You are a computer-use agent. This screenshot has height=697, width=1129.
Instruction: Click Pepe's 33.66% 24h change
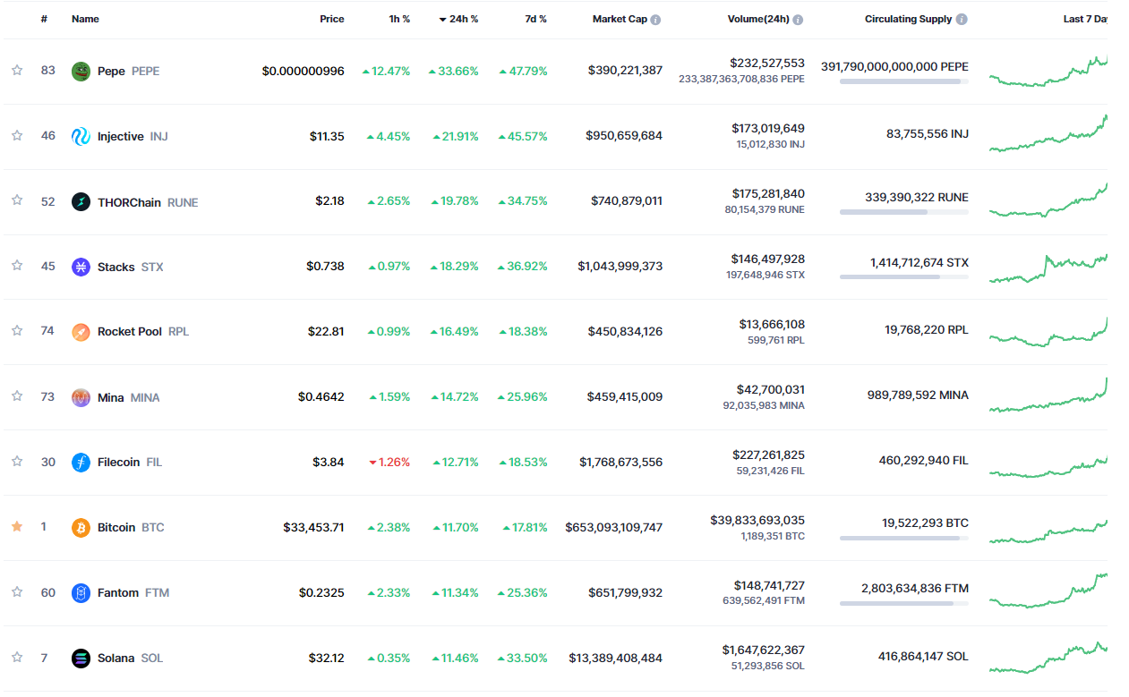(x=453, y=71)
